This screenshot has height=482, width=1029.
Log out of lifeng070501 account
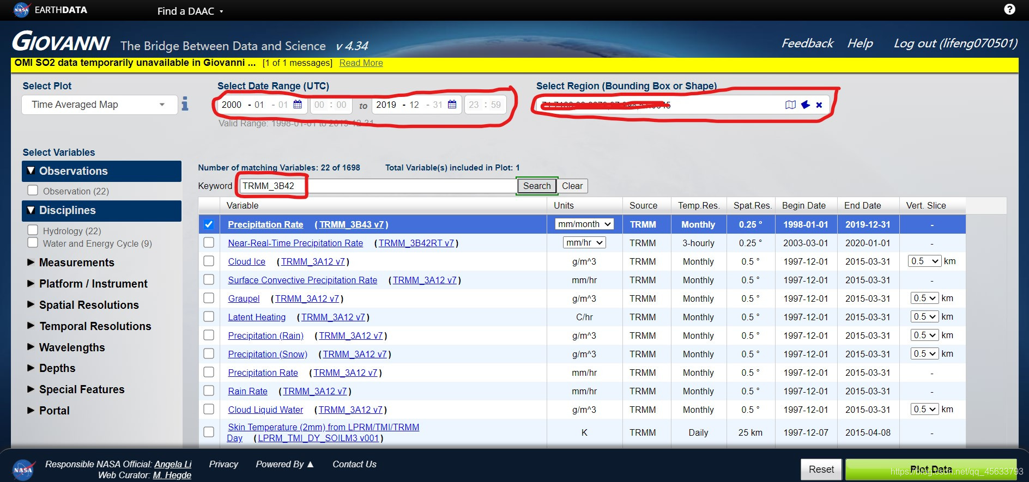(955, 43)
